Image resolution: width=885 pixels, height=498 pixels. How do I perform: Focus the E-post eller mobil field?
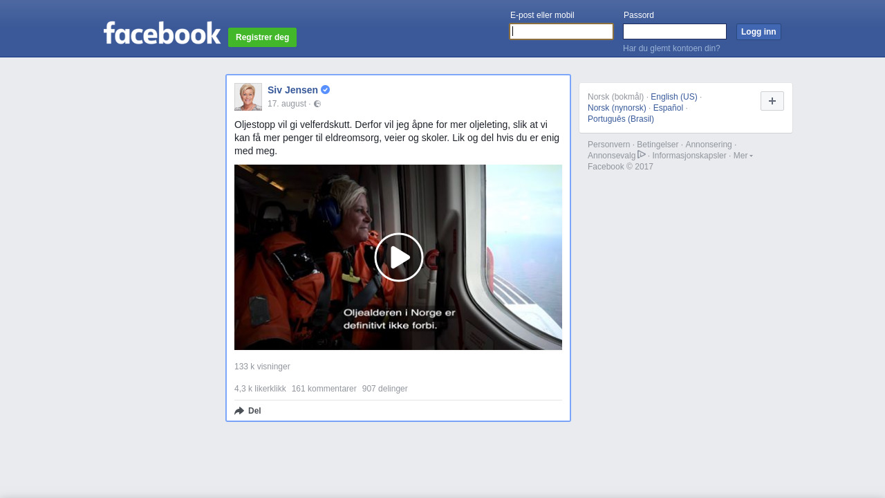pos(561,32)
